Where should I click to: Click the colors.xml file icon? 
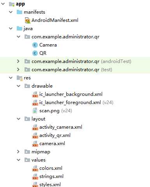(35, 168)
